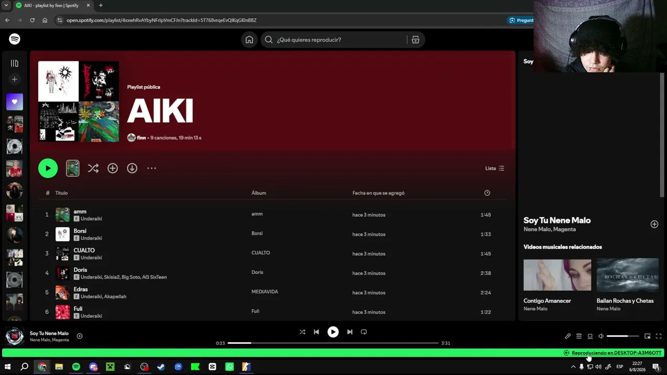
Task: Open the Windows Start menu
Action: [x=8, y=367]
